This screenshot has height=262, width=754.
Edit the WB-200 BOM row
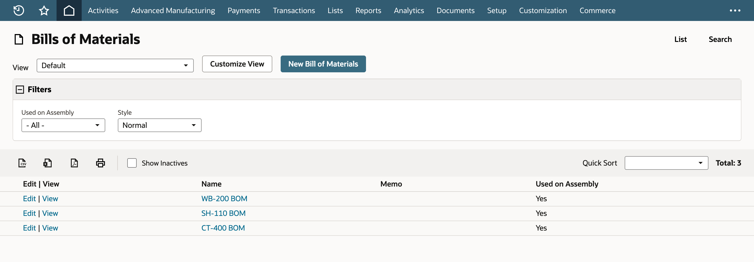29,199
